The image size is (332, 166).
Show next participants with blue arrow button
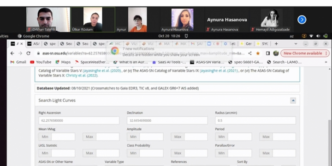302,20
